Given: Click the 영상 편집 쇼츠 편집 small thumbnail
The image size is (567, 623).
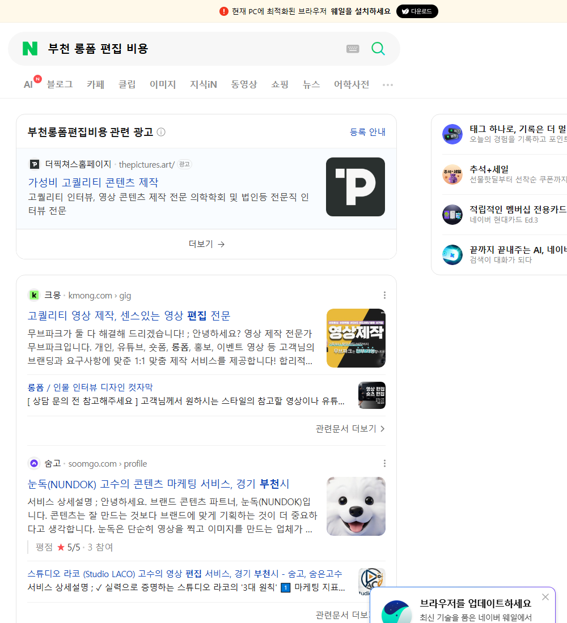Looking at the screenshot, I should pyautogui.click(x=371, y=395).
